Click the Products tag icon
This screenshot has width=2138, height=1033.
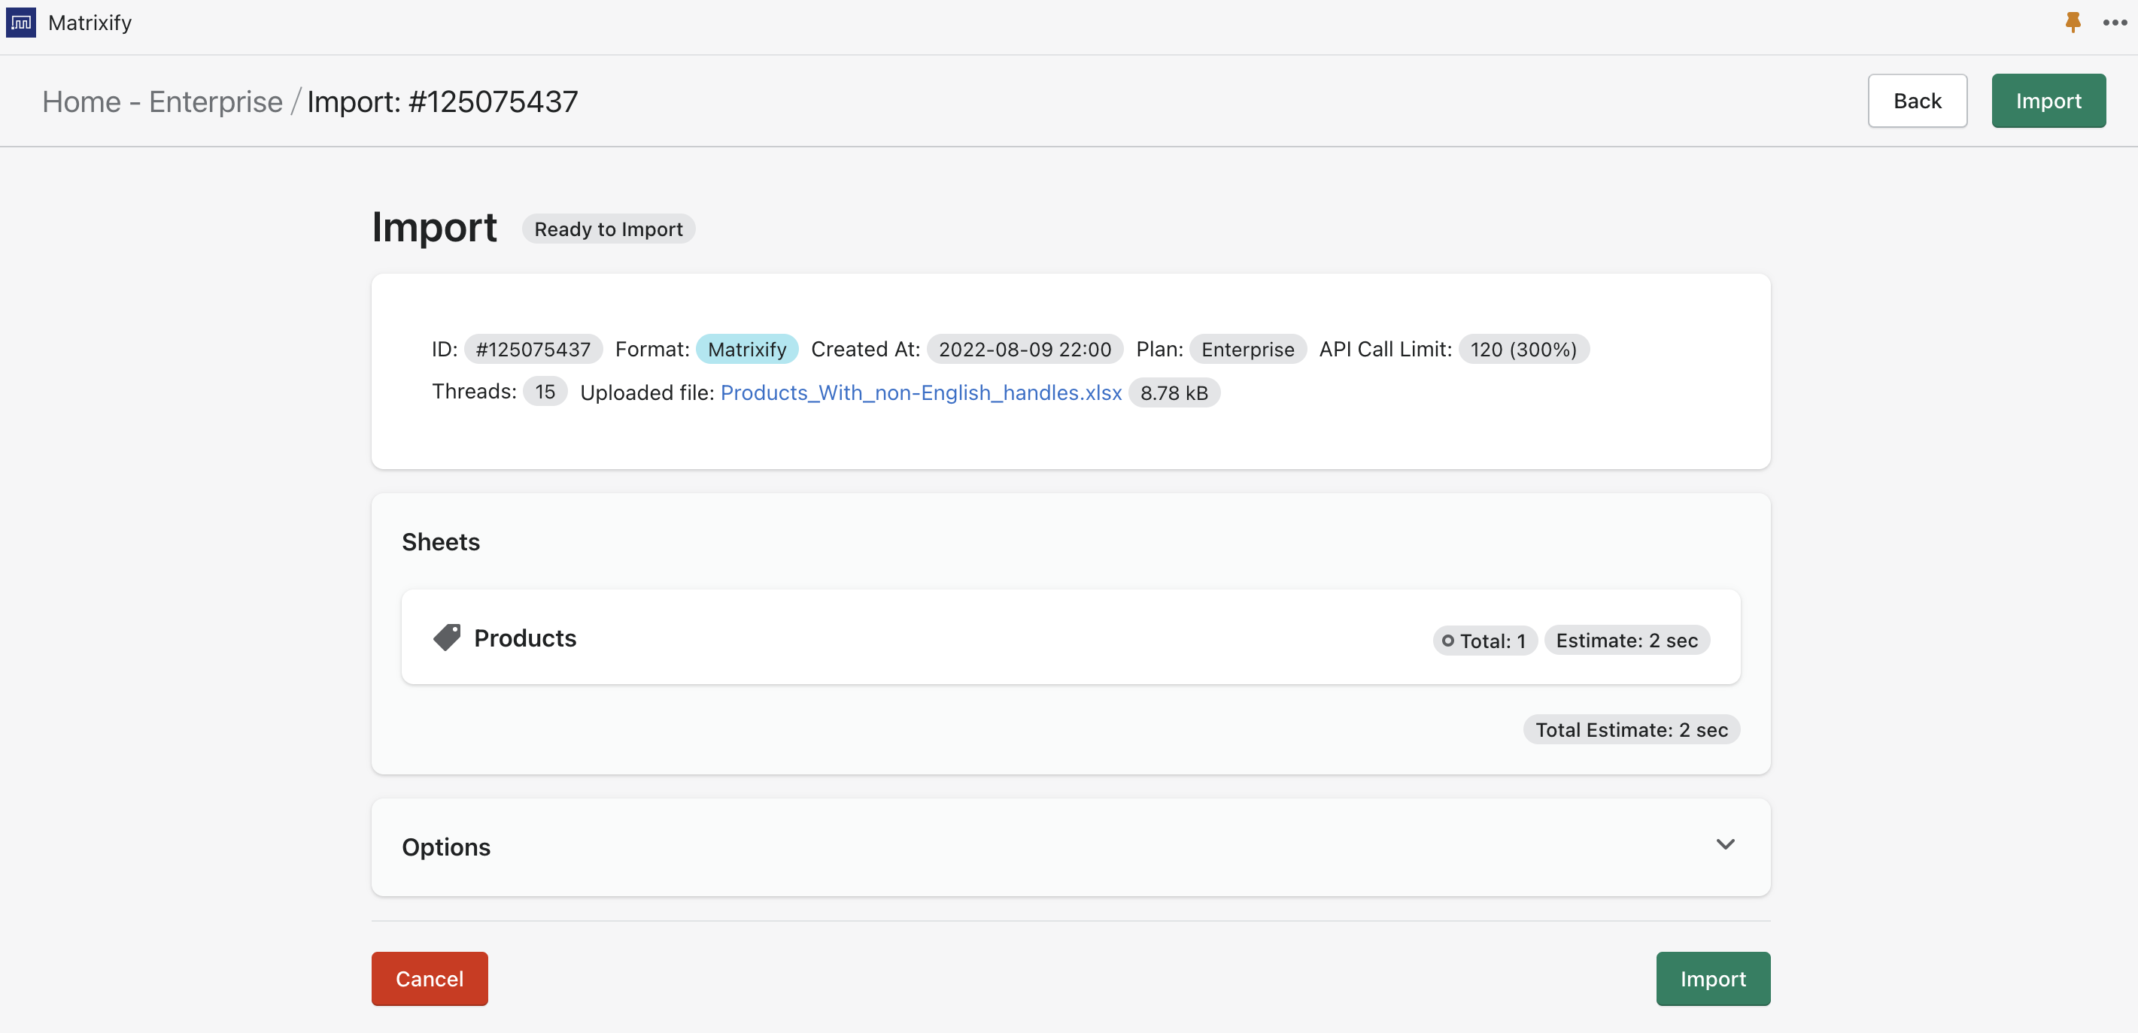click(447, 638)
